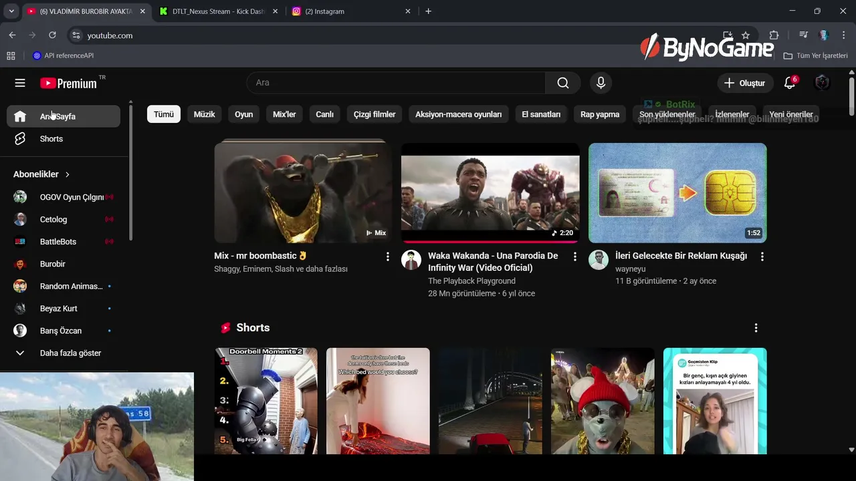
Task: Select the Çizgi filmler filter chip
Action: coord(374,114)
